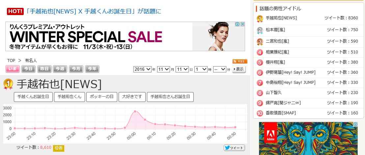Select the 今週 time range tab
Screen dimensions: 365x155
(x=60, y=69)
